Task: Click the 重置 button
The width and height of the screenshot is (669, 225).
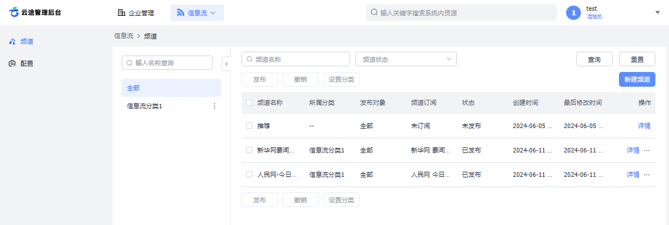Action: [637, 59]
